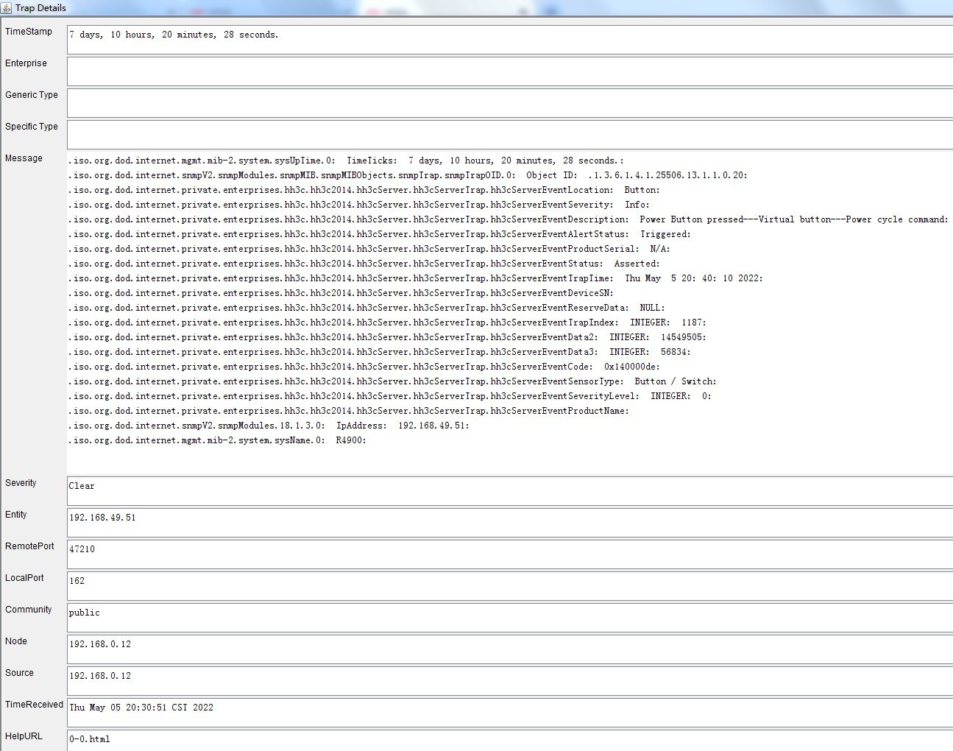Click the Node label
This screenshot has width=953, height=751.
pos(16,641)
